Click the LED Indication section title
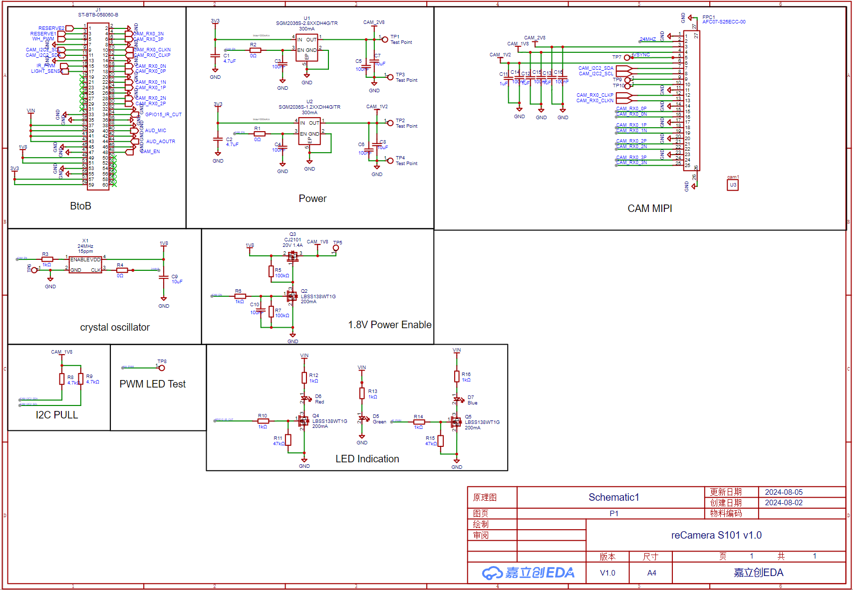This screenshot has height=590, width=853. tap(367, 459)
